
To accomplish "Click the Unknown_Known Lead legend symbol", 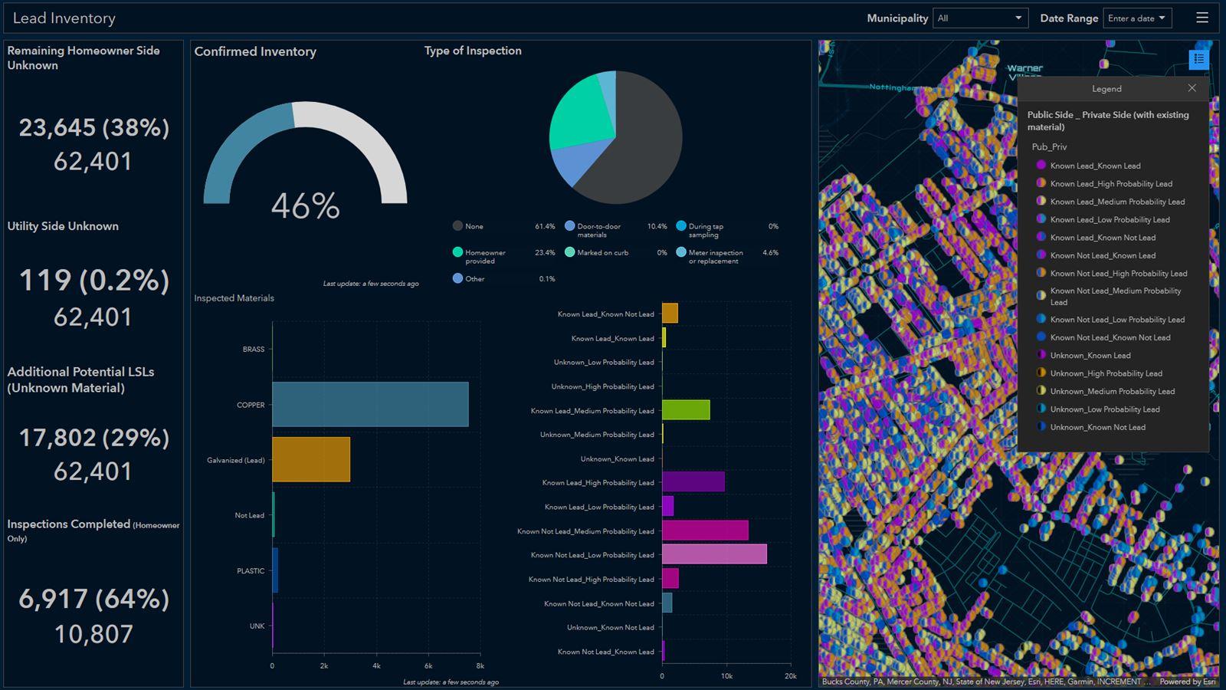I will pos(1041,355).
